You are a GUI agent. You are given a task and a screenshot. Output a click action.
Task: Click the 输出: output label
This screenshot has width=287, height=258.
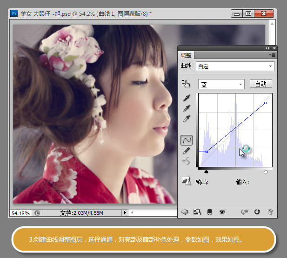(202, 182)
